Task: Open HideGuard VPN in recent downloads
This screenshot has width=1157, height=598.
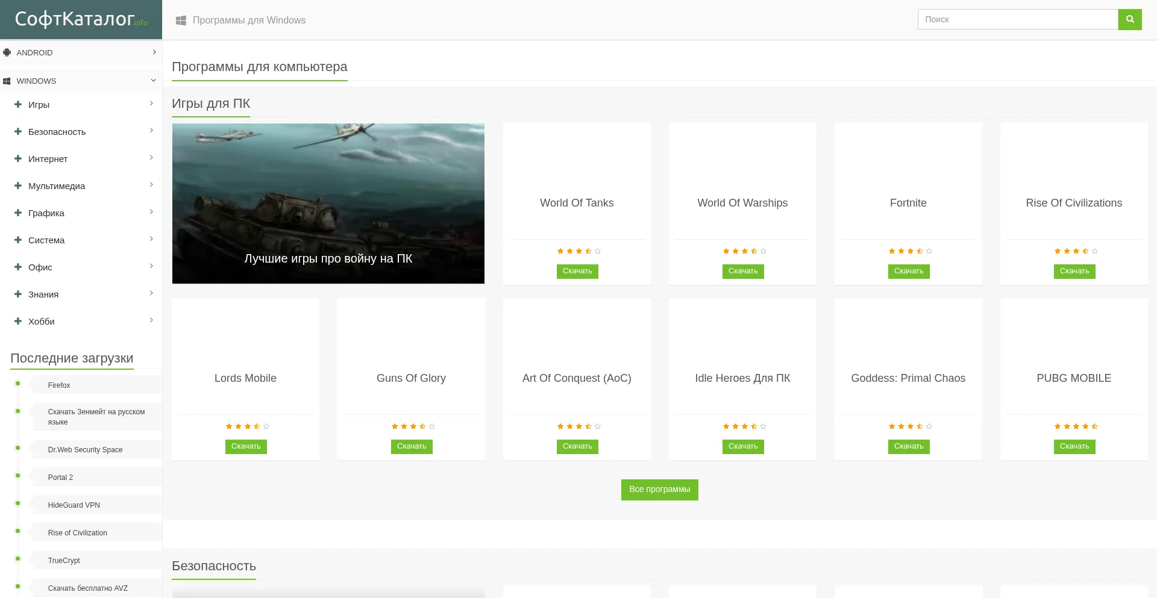Action: 74,505
